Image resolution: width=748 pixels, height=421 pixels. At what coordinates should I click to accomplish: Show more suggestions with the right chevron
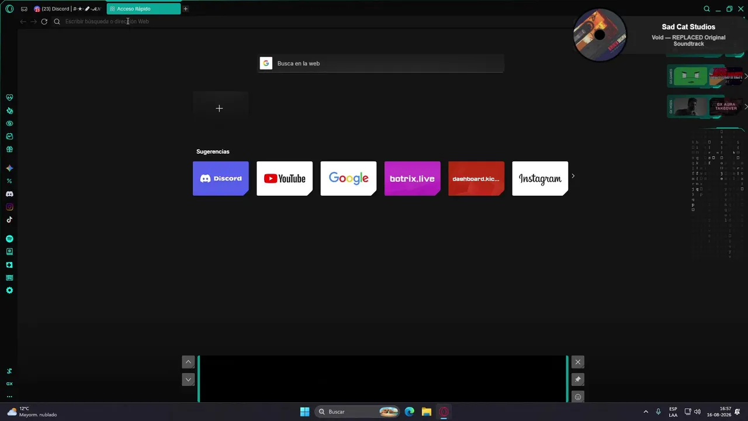pos(573,176)
